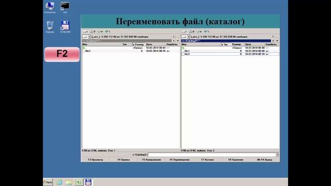Select drive c button in right panel
Viewport: 331px width, 186px height.
[184, 32]
